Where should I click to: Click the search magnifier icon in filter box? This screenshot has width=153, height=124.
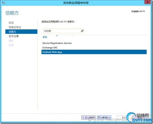tap(82, 31)
